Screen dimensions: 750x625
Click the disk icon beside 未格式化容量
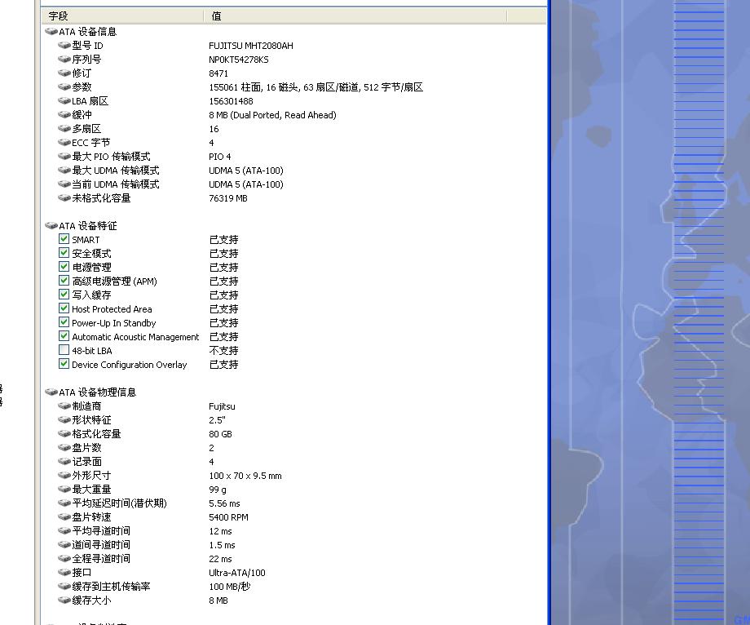[64, 198]
